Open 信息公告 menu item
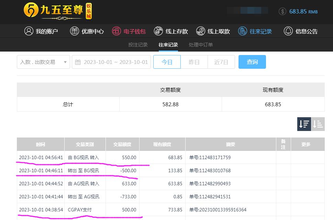This screenshot has height=220, width=333. pyautogui.click(x=301, y=31)
